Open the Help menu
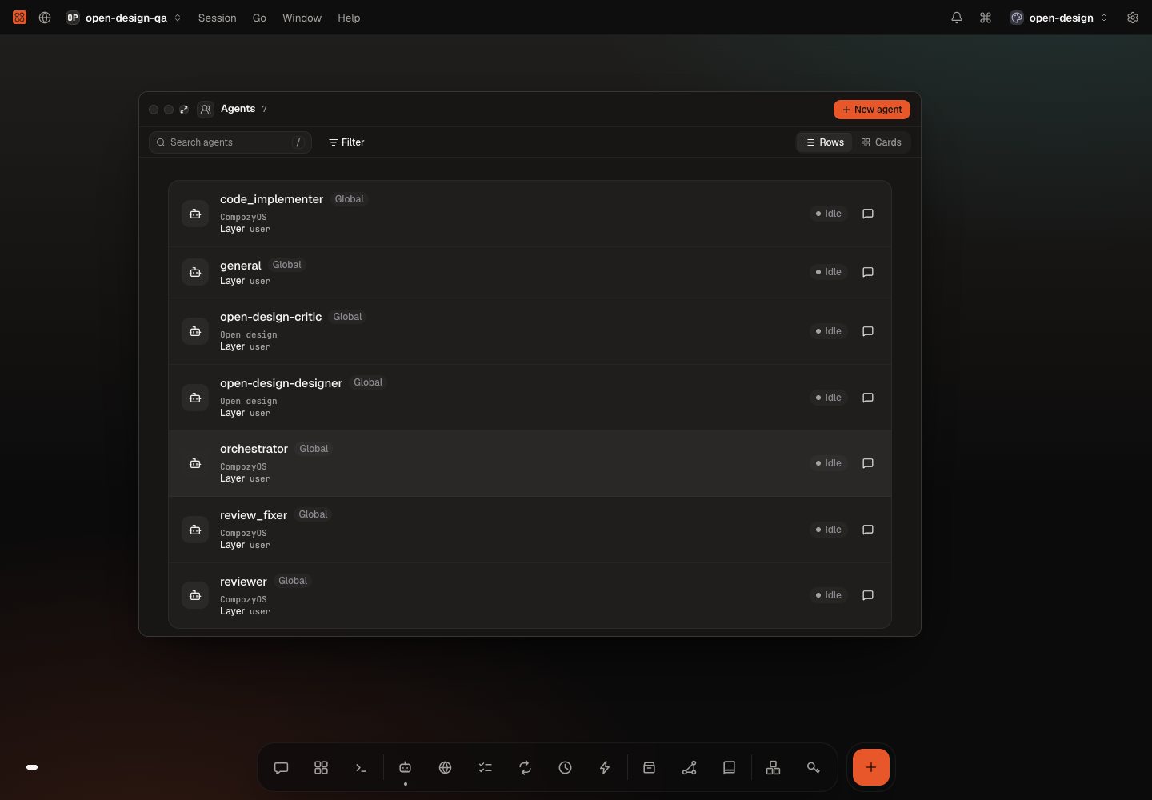The image size is (1152, 800). 349,18
